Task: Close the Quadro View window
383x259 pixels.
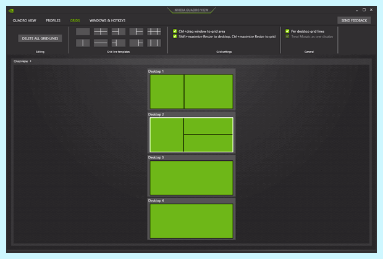Action: pyautogui.click(x=371, y=10)
